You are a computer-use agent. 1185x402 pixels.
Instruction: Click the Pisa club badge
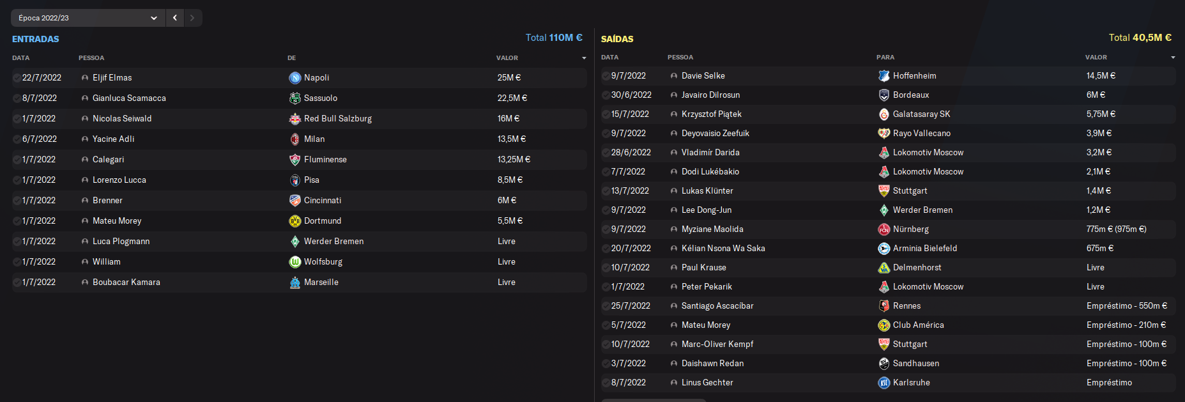pyautogui.click(x=294, y=180)
